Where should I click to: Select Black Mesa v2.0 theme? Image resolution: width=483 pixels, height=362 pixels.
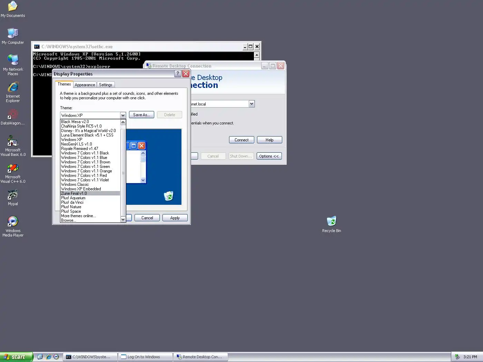point(90,122)
